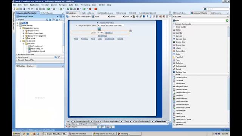Open the Show dropdown in the editor toolbar
The image size is (242, 136).
coord(74,17)
